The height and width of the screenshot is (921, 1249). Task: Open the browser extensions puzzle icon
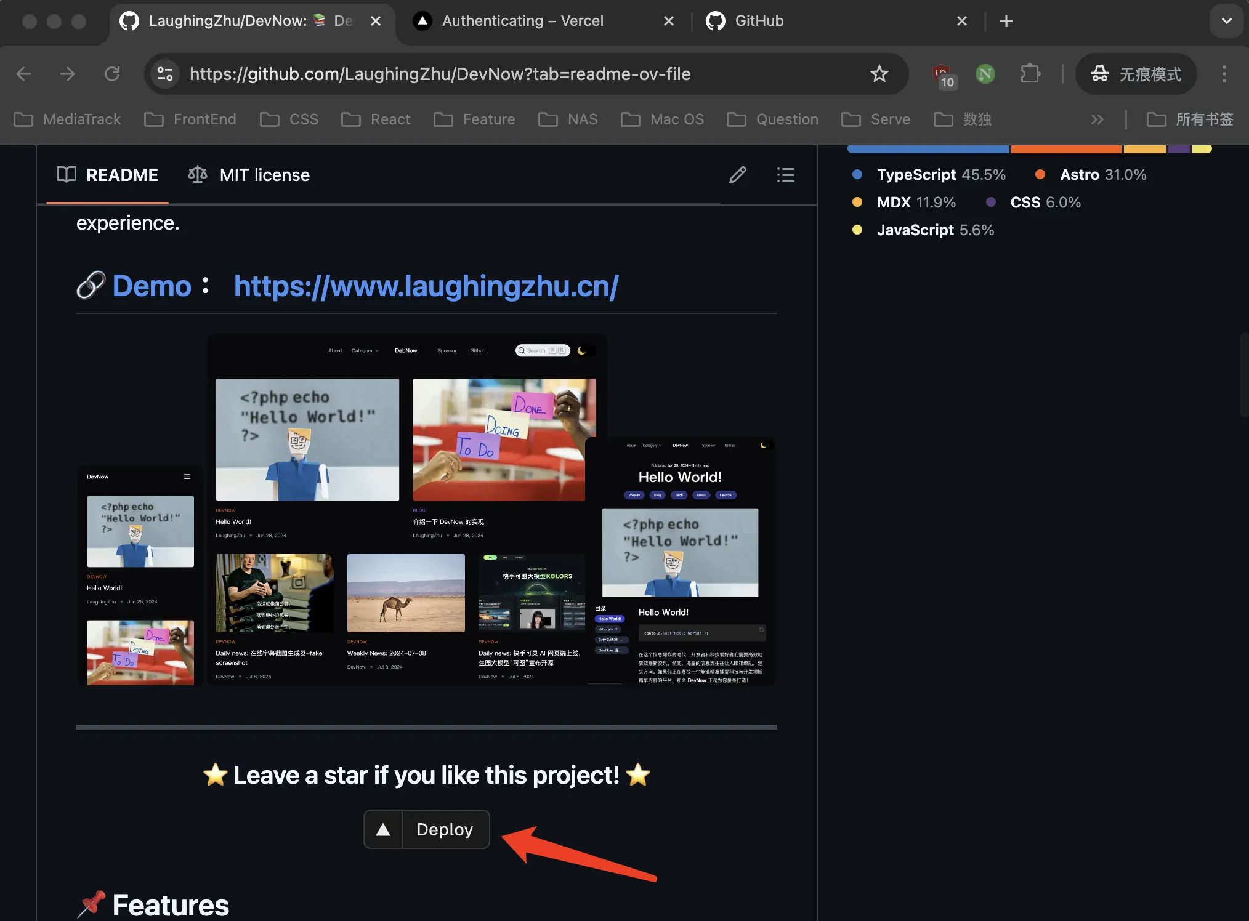[x=1030, y=74]
